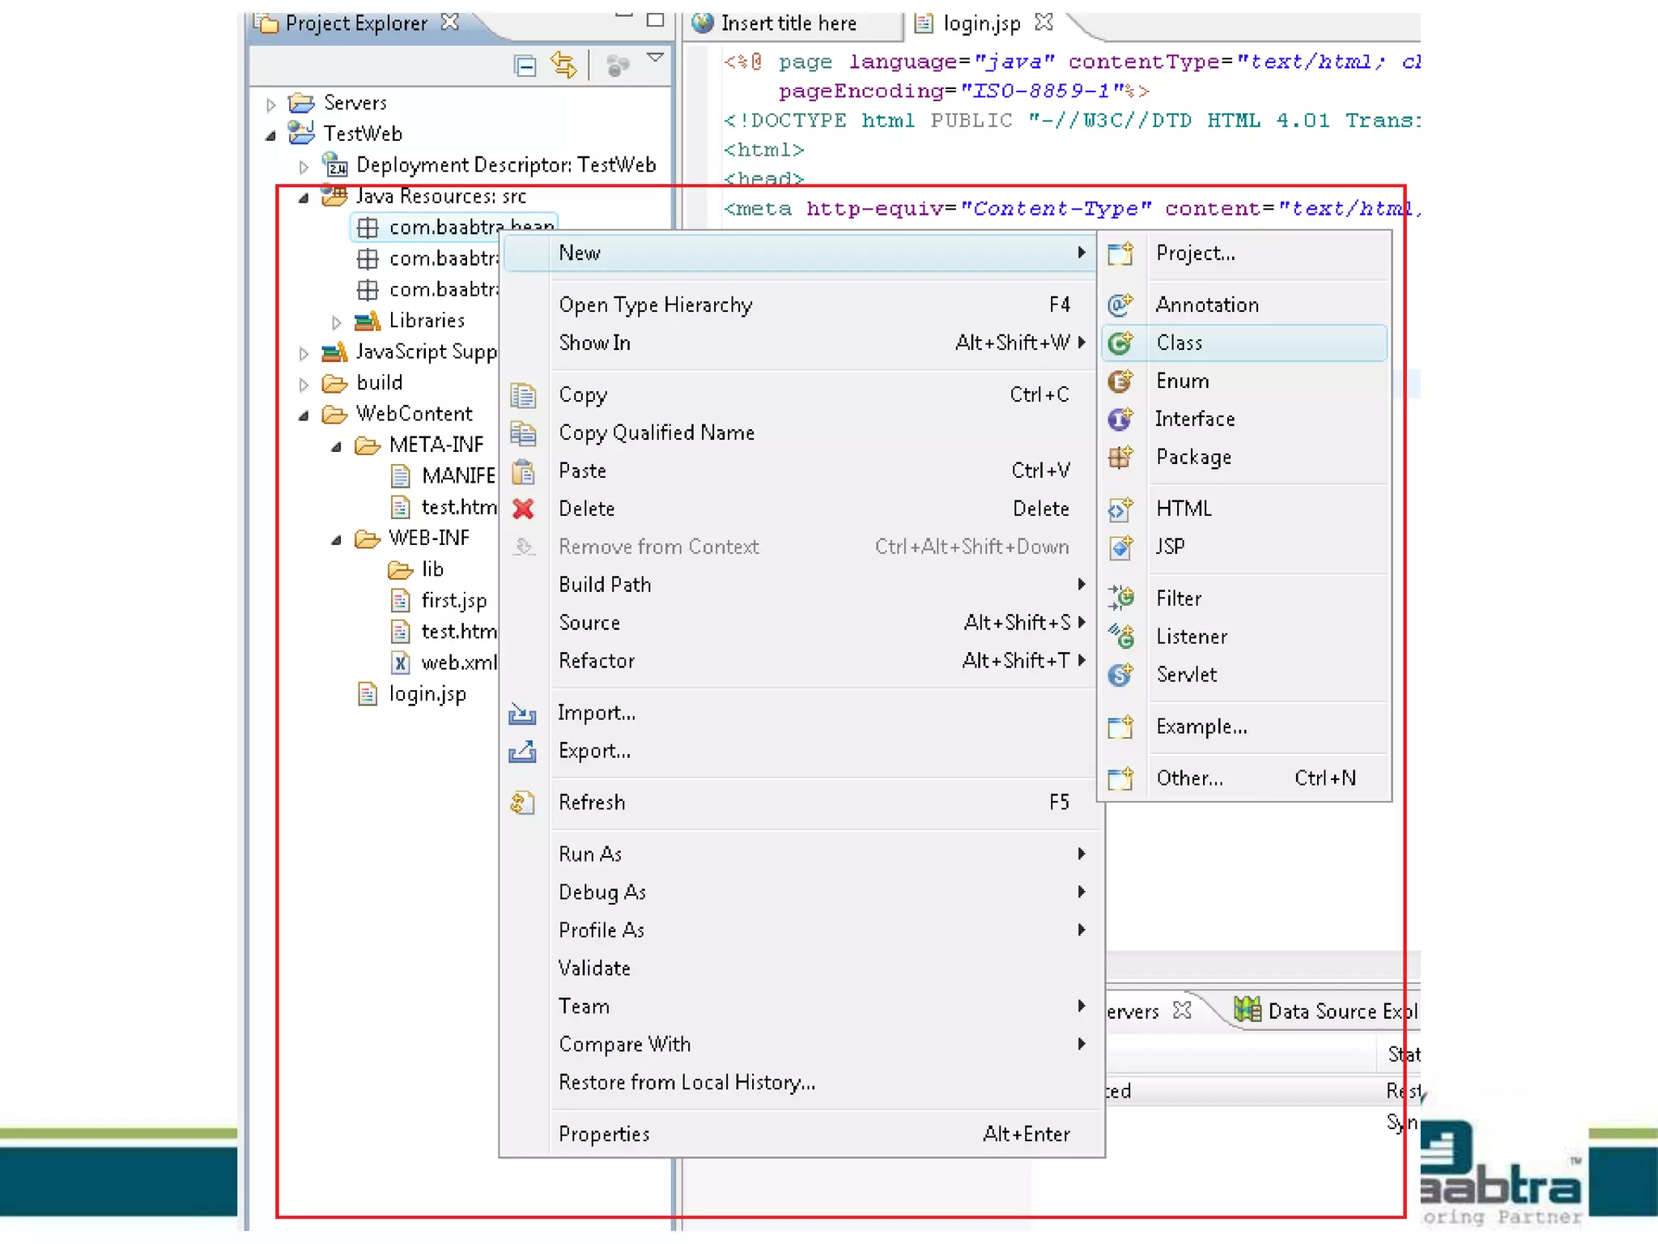Select Other... in the New submenu
Screen dimensions: 1658x1244
tap(1189, 778)
